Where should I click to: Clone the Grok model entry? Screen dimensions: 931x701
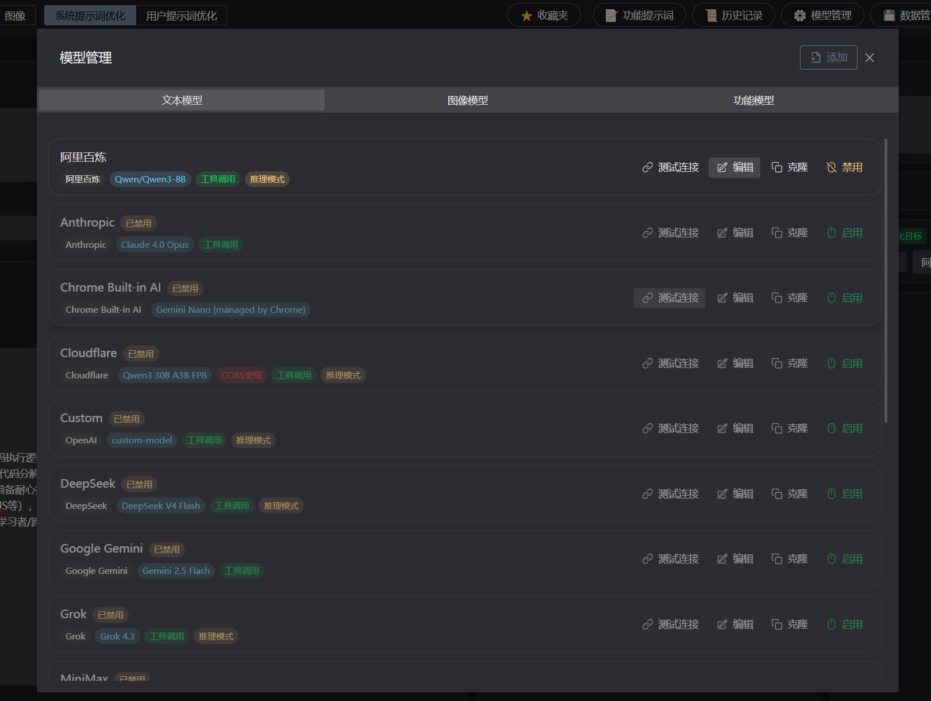click(x=790, y=625)
